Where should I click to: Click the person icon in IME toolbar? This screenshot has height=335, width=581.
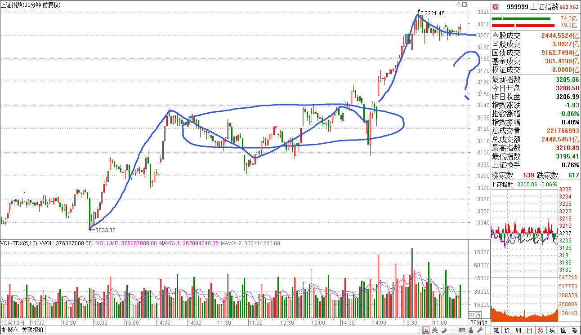[470, 331]
